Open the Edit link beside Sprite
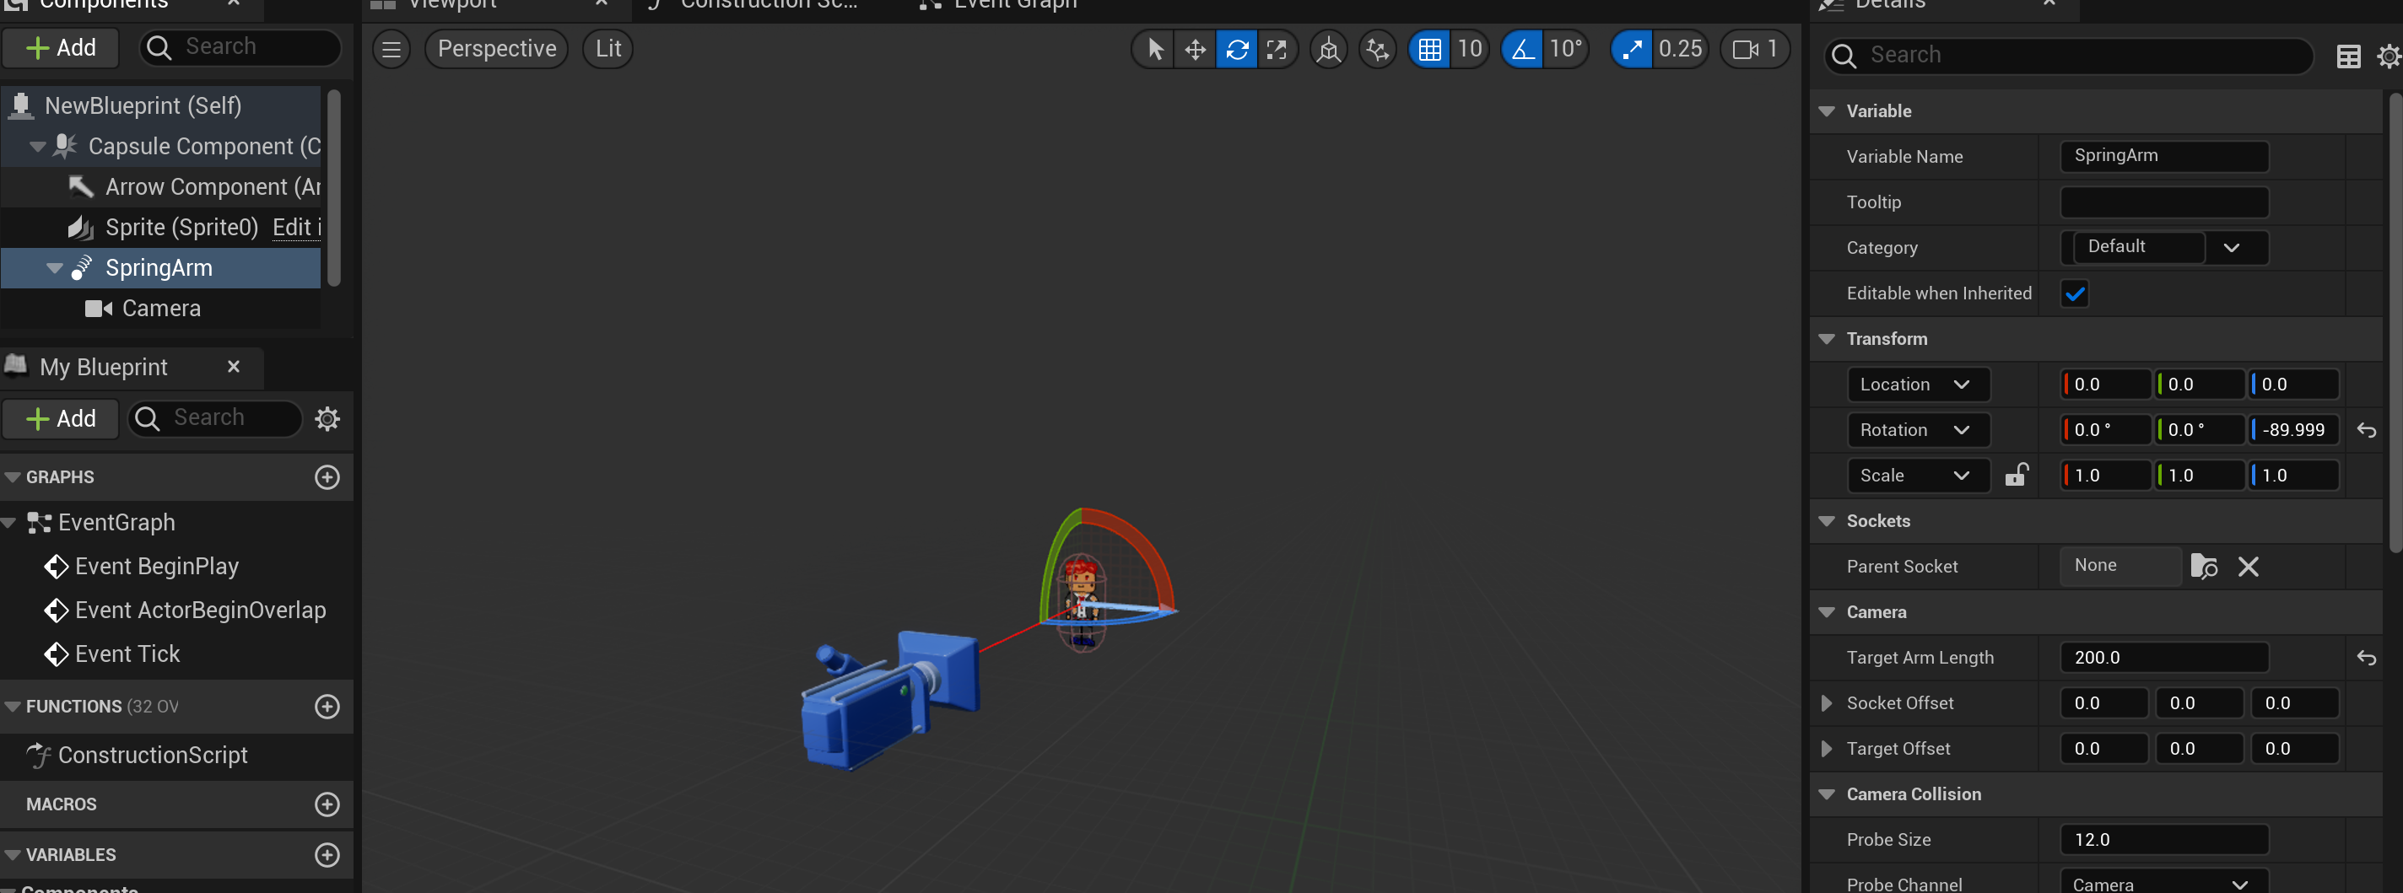 (295, 228)
